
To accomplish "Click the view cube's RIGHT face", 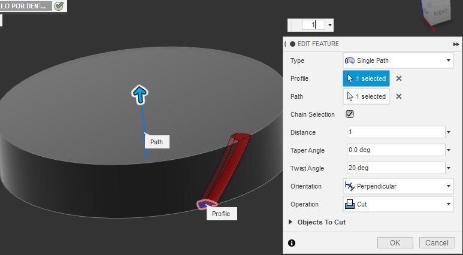I will [x=440, y=13].
